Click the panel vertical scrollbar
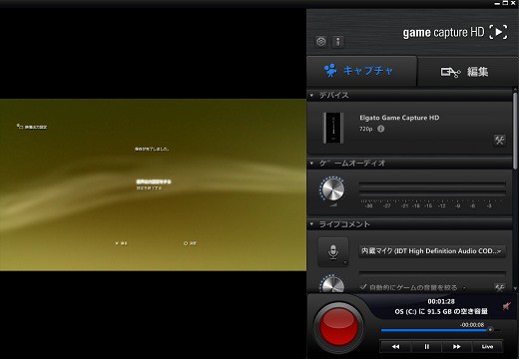519x359 pixels. (x=515, y=132)
